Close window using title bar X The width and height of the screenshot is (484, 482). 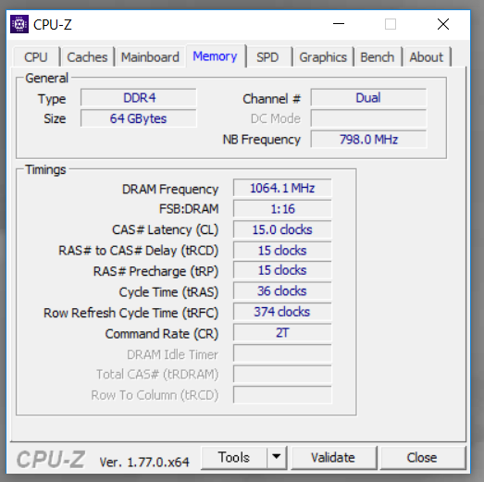443,24
